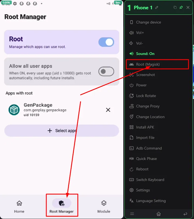The height and width of the screenshot is (219, 194).
Task: Tap the recent apps menu icon
Action: pos(132,214)
